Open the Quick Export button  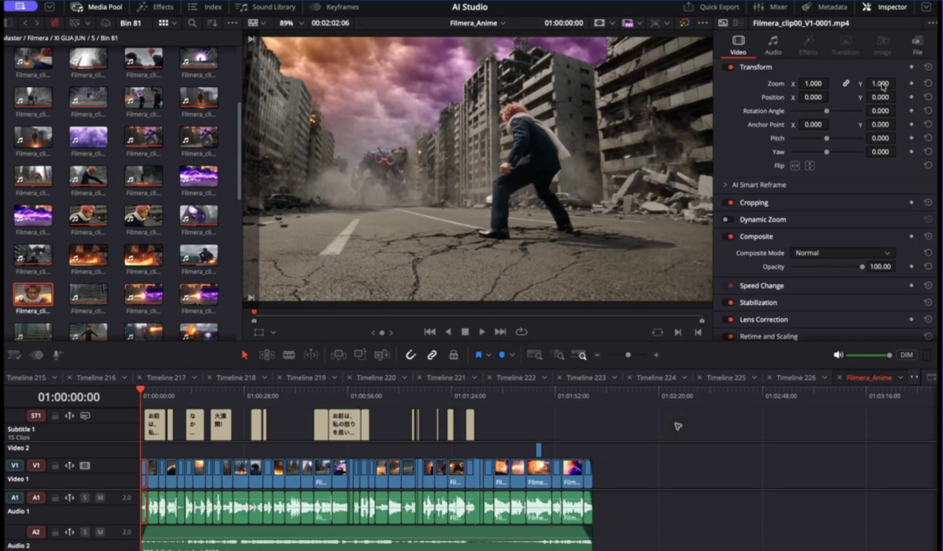point(711,7)
